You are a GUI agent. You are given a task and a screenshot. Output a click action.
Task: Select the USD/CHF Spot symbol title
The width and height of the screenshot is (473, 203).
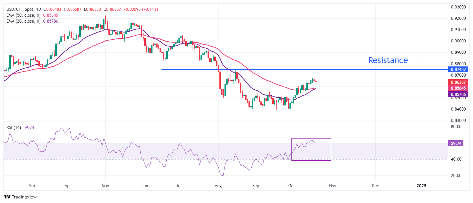click(x=23, y=9)
